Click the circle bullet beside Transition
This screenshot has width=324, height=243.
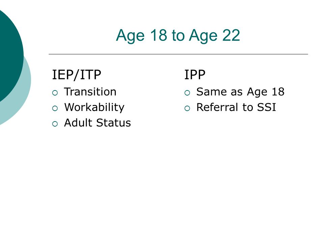click(x=55, y=93)
